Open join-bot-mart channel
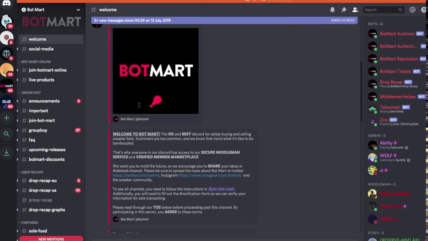The width and height of the screenshot is (428, 241). click(51, 120)
